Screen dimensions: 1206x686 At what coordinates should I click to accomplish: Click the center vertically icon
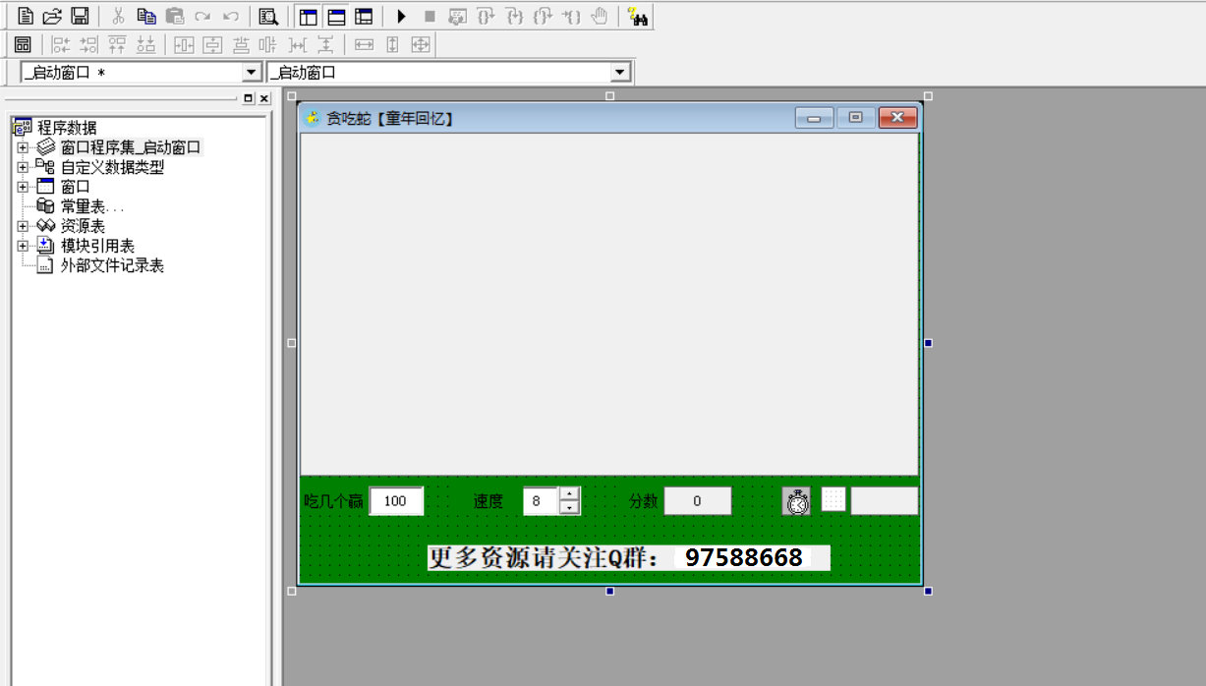click(212, 44)
